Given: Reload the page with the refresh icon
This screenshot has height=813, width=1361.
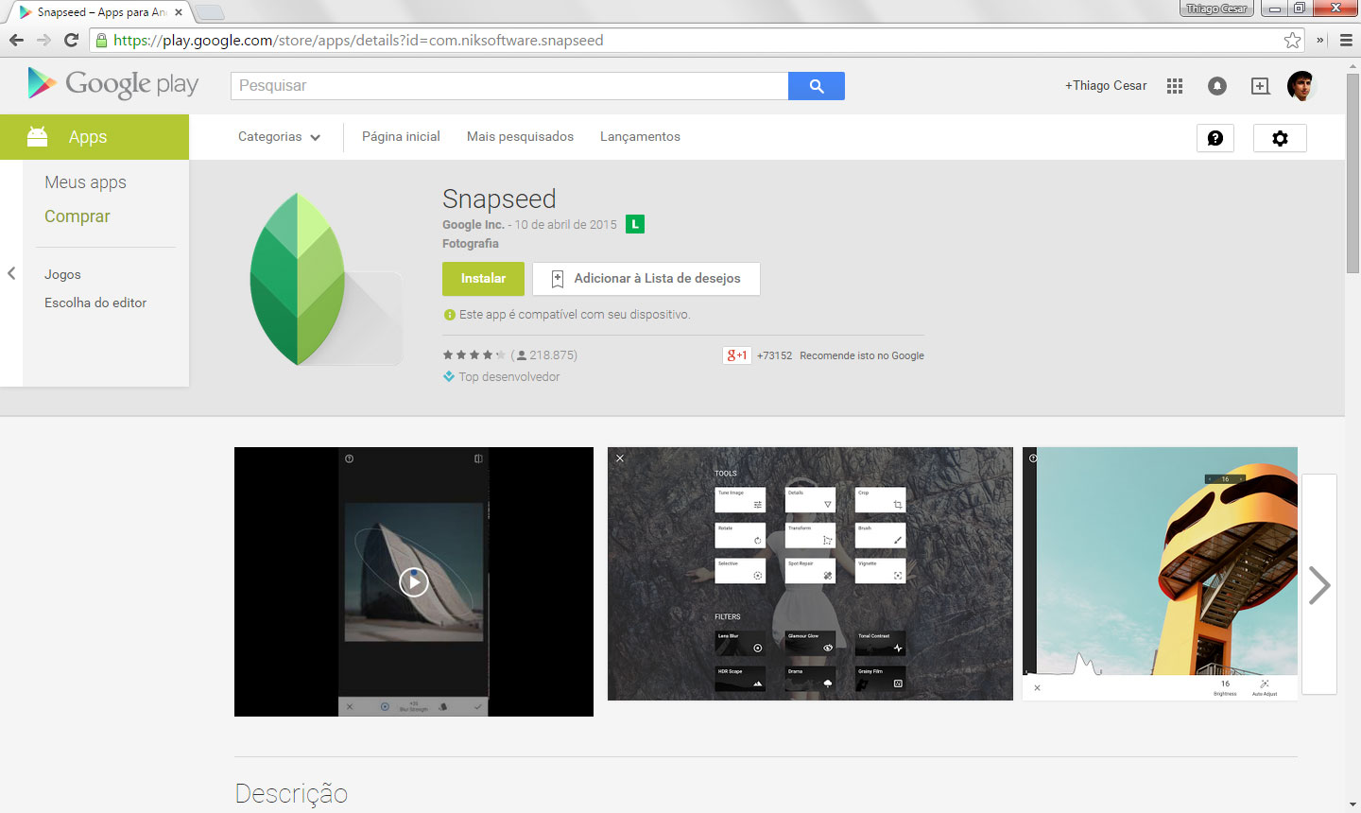Looking at the screenshot, I should (71, 40).
